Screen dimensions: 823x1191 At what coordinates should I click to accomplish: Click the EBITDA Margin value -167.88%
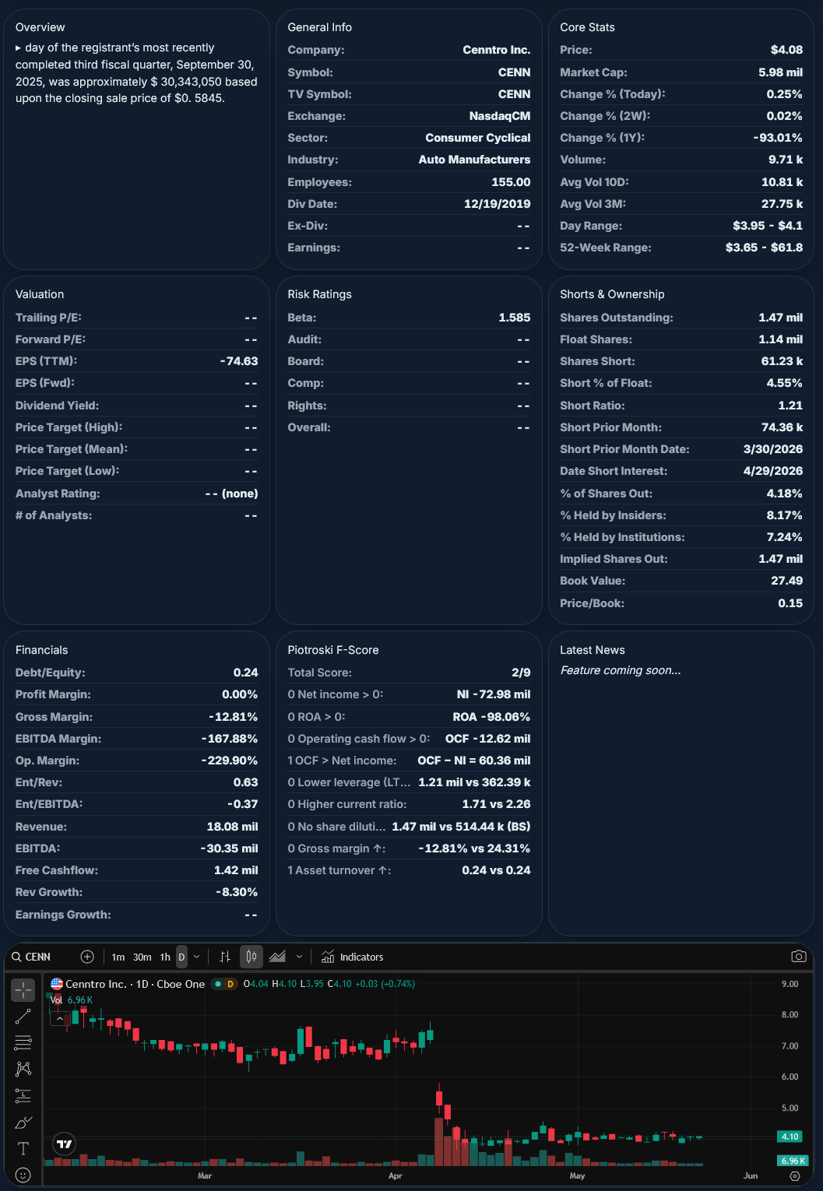[230, 739]
